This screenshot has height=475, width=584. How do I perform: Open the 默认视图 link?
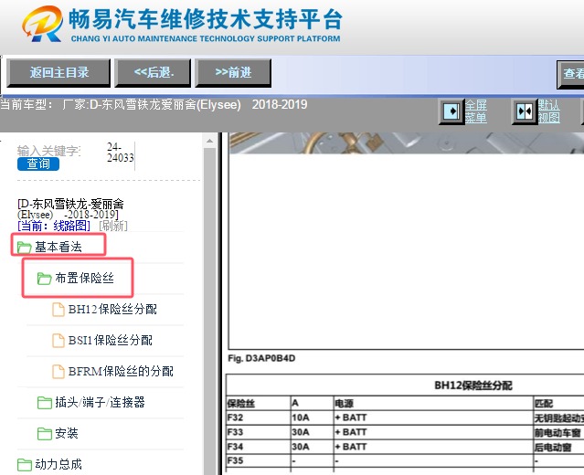[549, 111]
